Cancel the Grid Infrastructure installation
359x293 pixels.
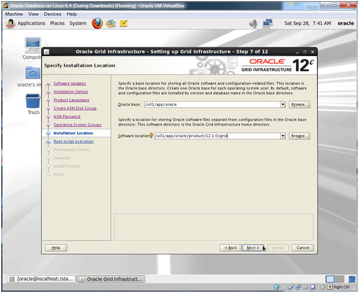tap(302, 248)
